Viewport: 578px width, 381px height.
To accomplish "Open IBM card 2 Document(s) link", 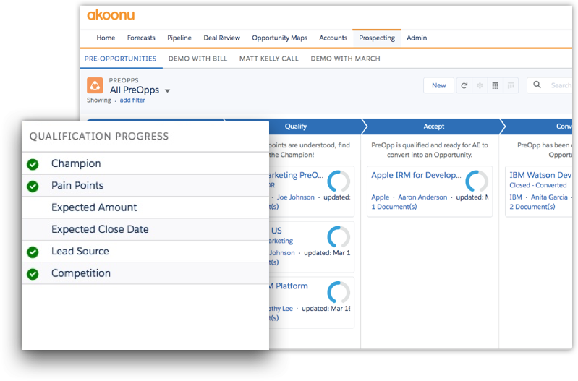I will pos(532,207).
